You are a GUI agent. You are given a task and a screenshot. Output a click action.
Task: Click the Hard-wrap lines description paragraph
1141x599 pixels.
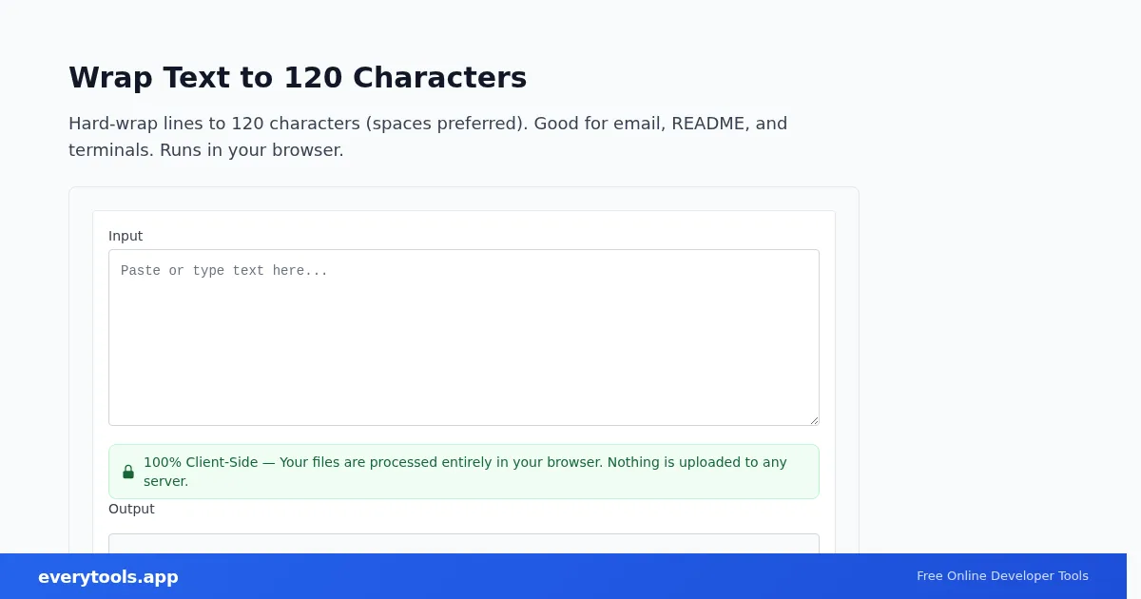[x=428, y=137]
